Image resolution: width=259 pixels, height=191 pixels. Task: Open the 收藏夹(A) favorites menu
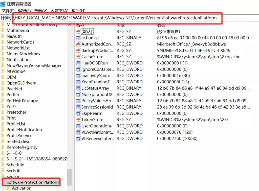(x=59, y=11)
